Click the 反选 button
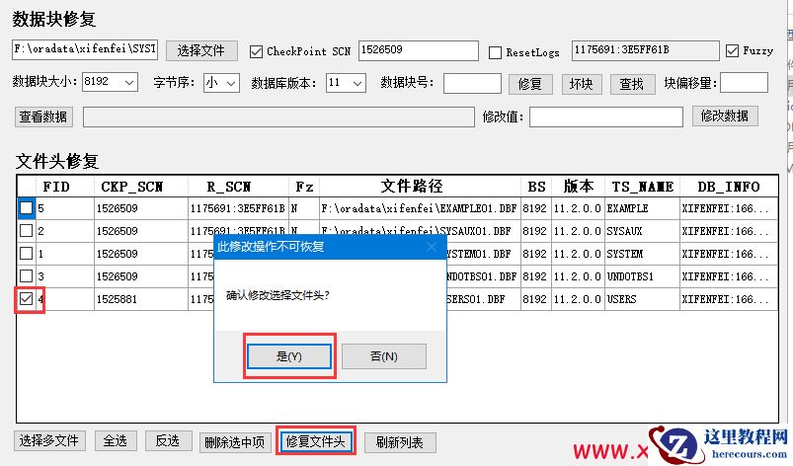Image resolution: width=793 pixels, height=466 pixels. (x=168, y=440)
